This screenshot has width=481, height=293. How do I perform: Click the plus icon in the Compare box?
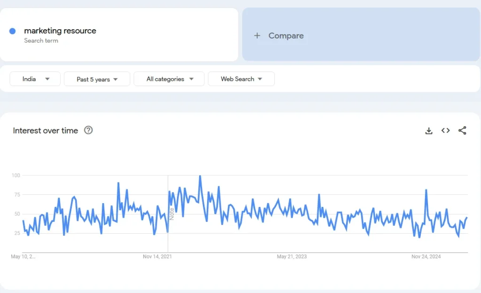pos(257,36)
